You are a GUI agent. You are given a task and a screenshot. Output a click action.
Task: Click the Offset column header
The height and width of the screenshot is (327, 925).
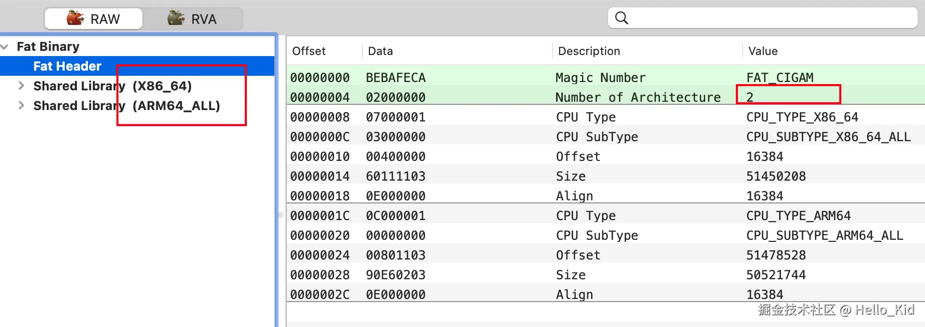coord(309,51)
